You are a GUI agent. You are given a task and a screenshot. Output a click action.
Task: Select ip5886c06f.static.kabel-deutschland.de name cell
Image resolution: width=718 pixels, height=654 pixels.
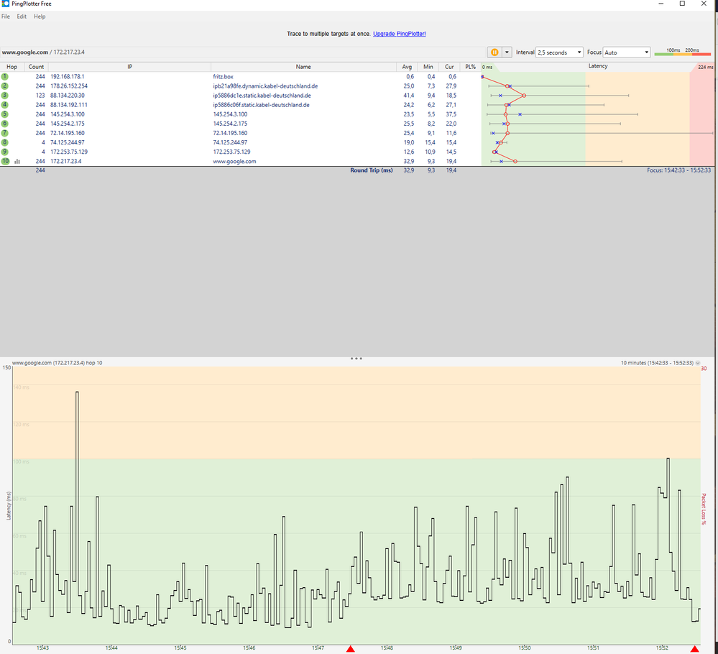point(261,105)
